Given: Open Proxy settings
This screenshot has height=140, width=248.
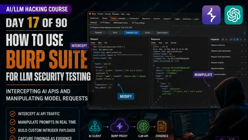Looking at the screenshot, I should pyautogui.click(x=138, y=23).
